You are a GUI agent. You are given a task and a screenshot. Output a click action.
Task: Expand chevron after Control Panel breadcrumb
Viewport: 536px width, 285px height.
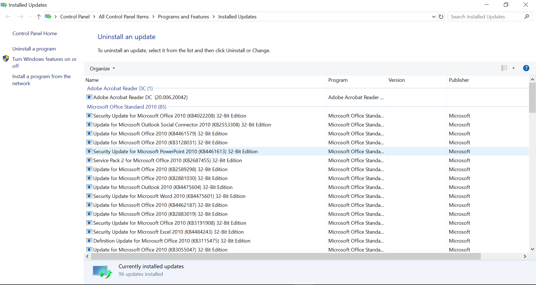point(94,17)
